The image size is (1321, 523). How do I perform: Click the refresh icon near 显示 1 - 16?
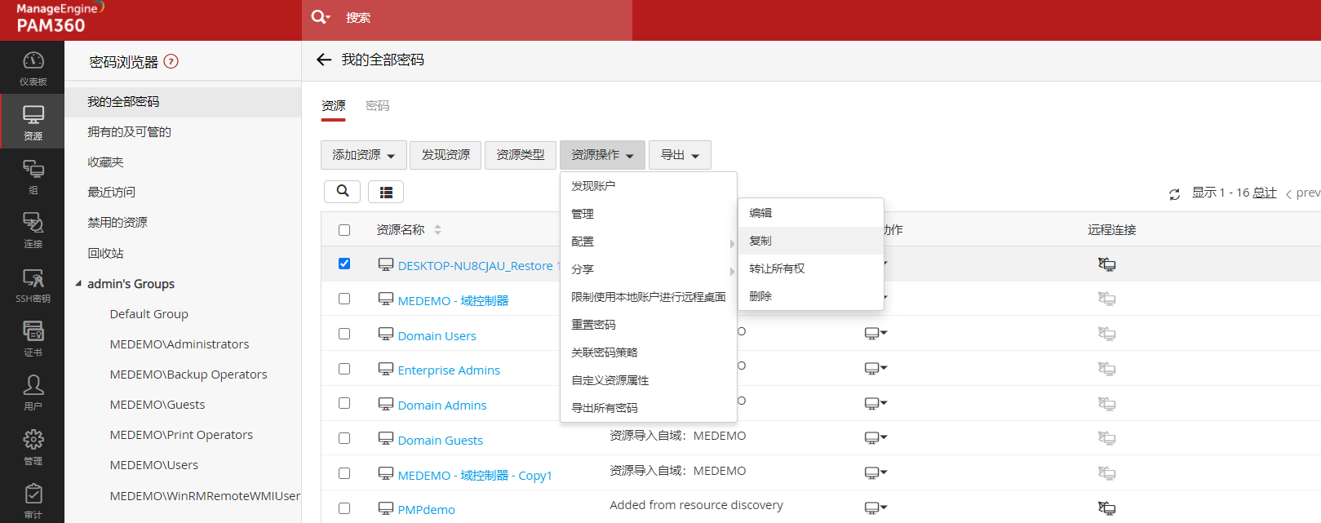[x=1174, y=194]
